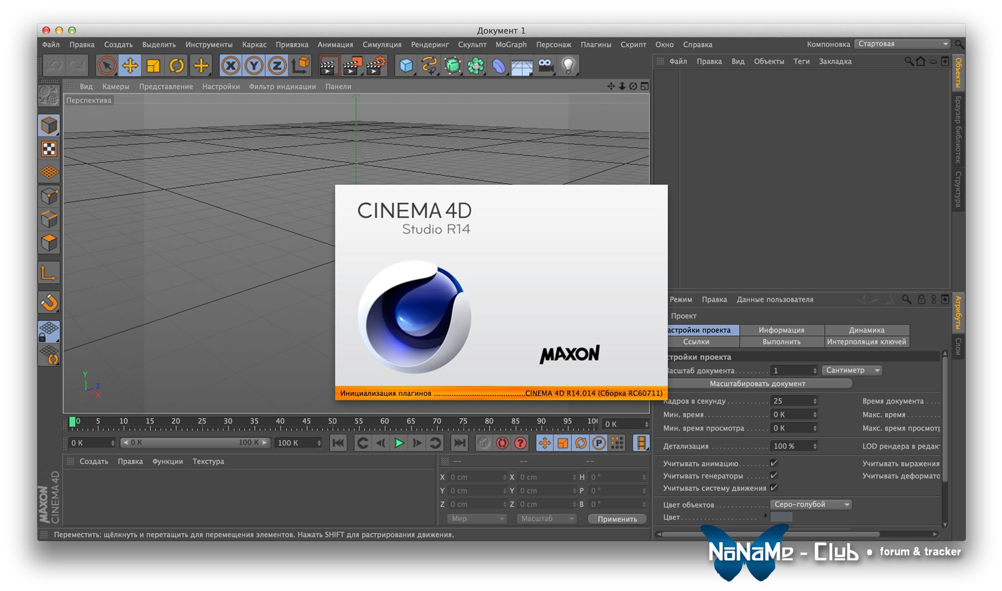The image size is (1002, 591).
Task: Click the attributes panel horizontal scrollbar
Action: 771,534
